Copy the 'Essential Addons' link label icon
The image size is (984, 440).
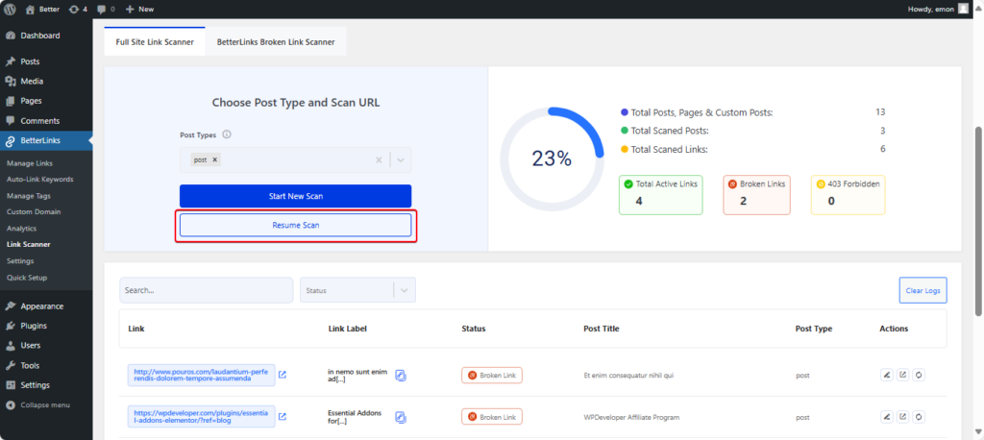tap(401, 416)
